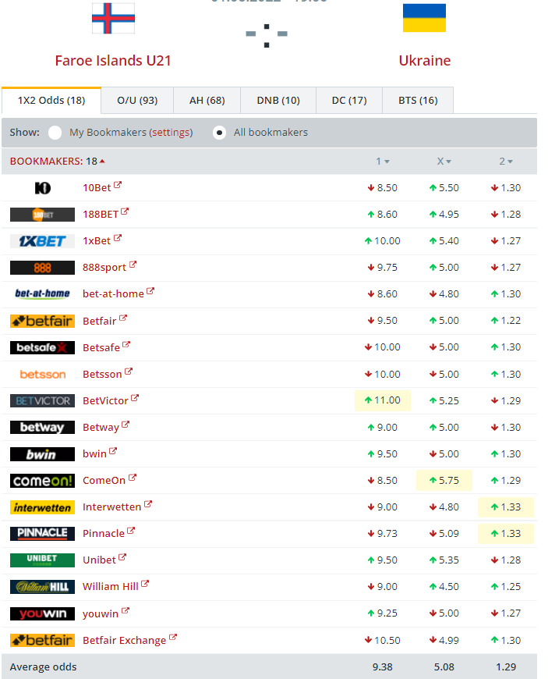Switch to the O/U (93) tab
Screen dimensions: 548x679
coord(137,101)
